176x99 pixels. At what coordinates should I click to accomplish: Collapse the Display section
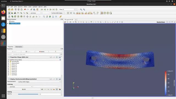coord(9,79)
